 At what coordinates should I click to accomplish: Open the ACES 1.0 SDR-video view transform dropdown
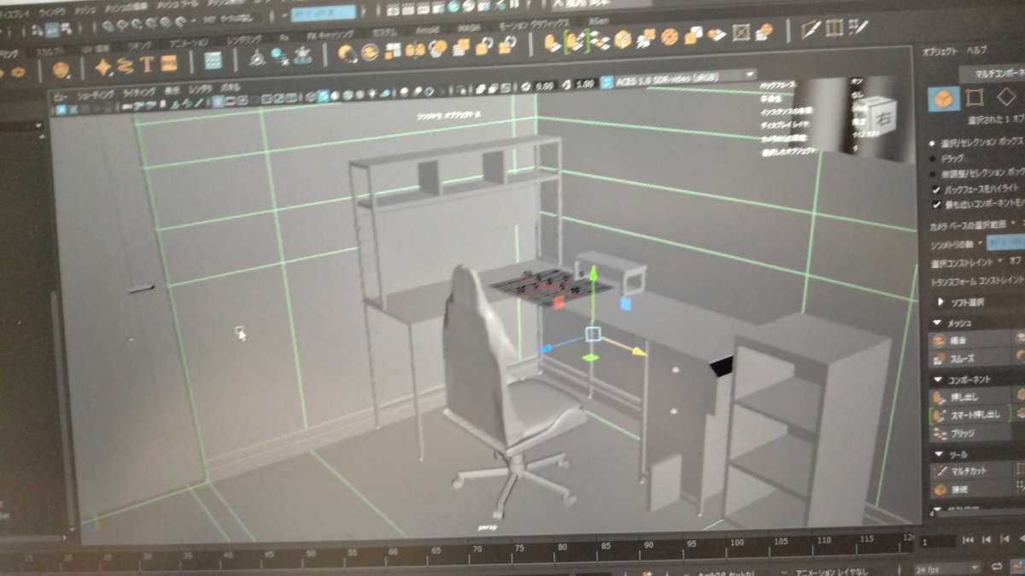[x=684, y=79]
